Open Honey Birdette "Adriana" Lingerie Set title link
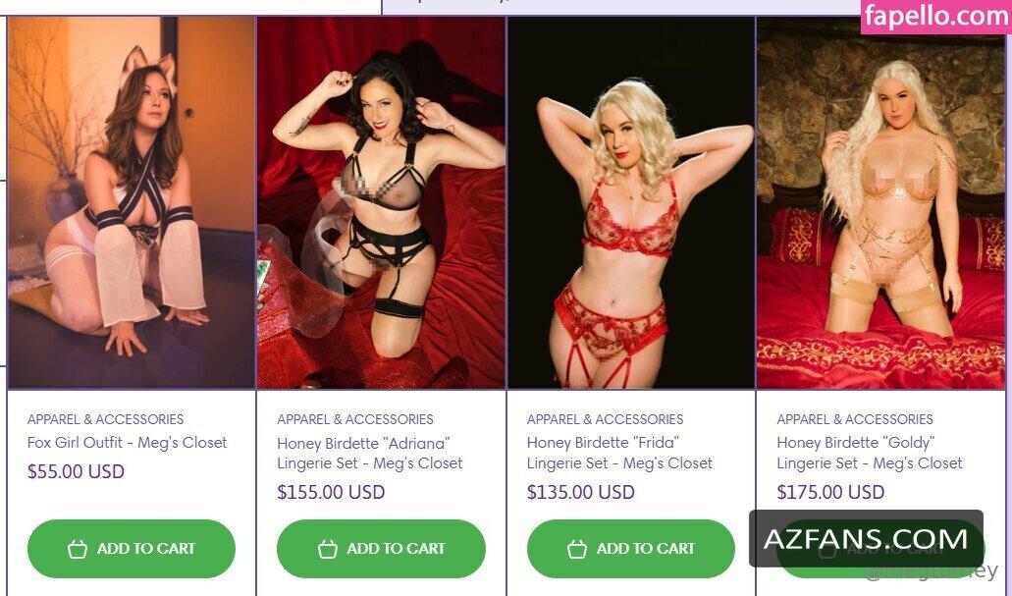The image size is (1012, 596). [x=370, y=454]
